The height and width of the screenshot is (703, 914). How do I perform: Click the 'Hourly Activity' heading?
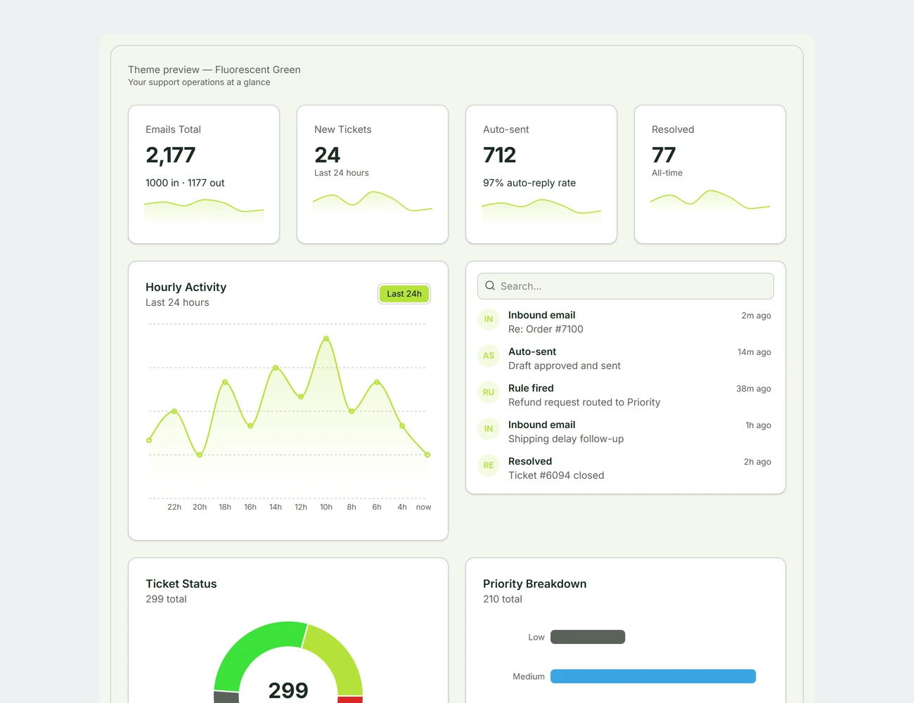[x=186, y=287]
